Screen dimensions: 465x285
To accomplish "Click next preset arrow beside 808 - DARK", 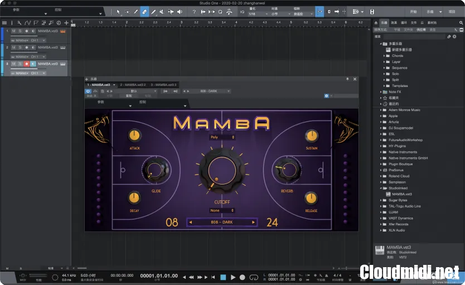I will pos(253,222).
